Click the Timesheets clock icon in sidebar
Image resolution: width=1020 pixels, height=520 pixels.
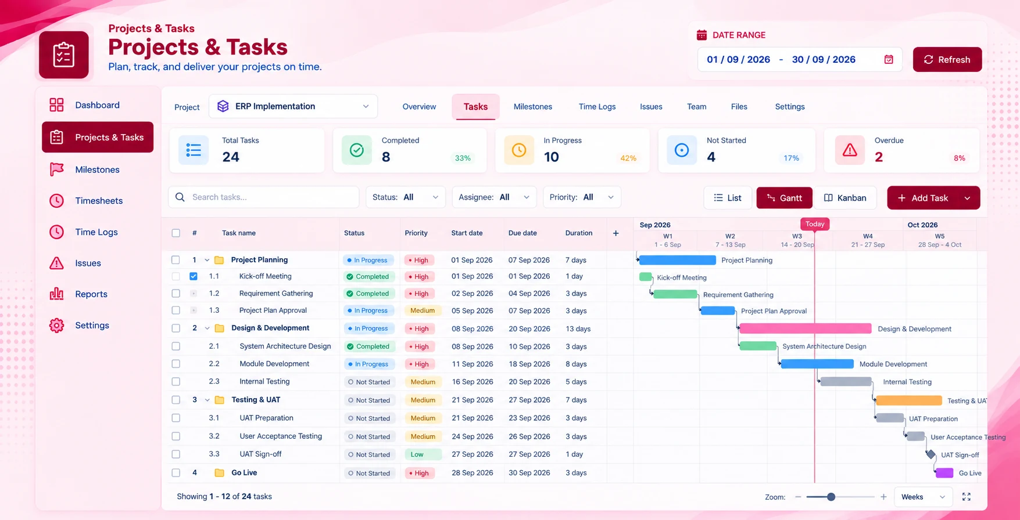[56, 201]
